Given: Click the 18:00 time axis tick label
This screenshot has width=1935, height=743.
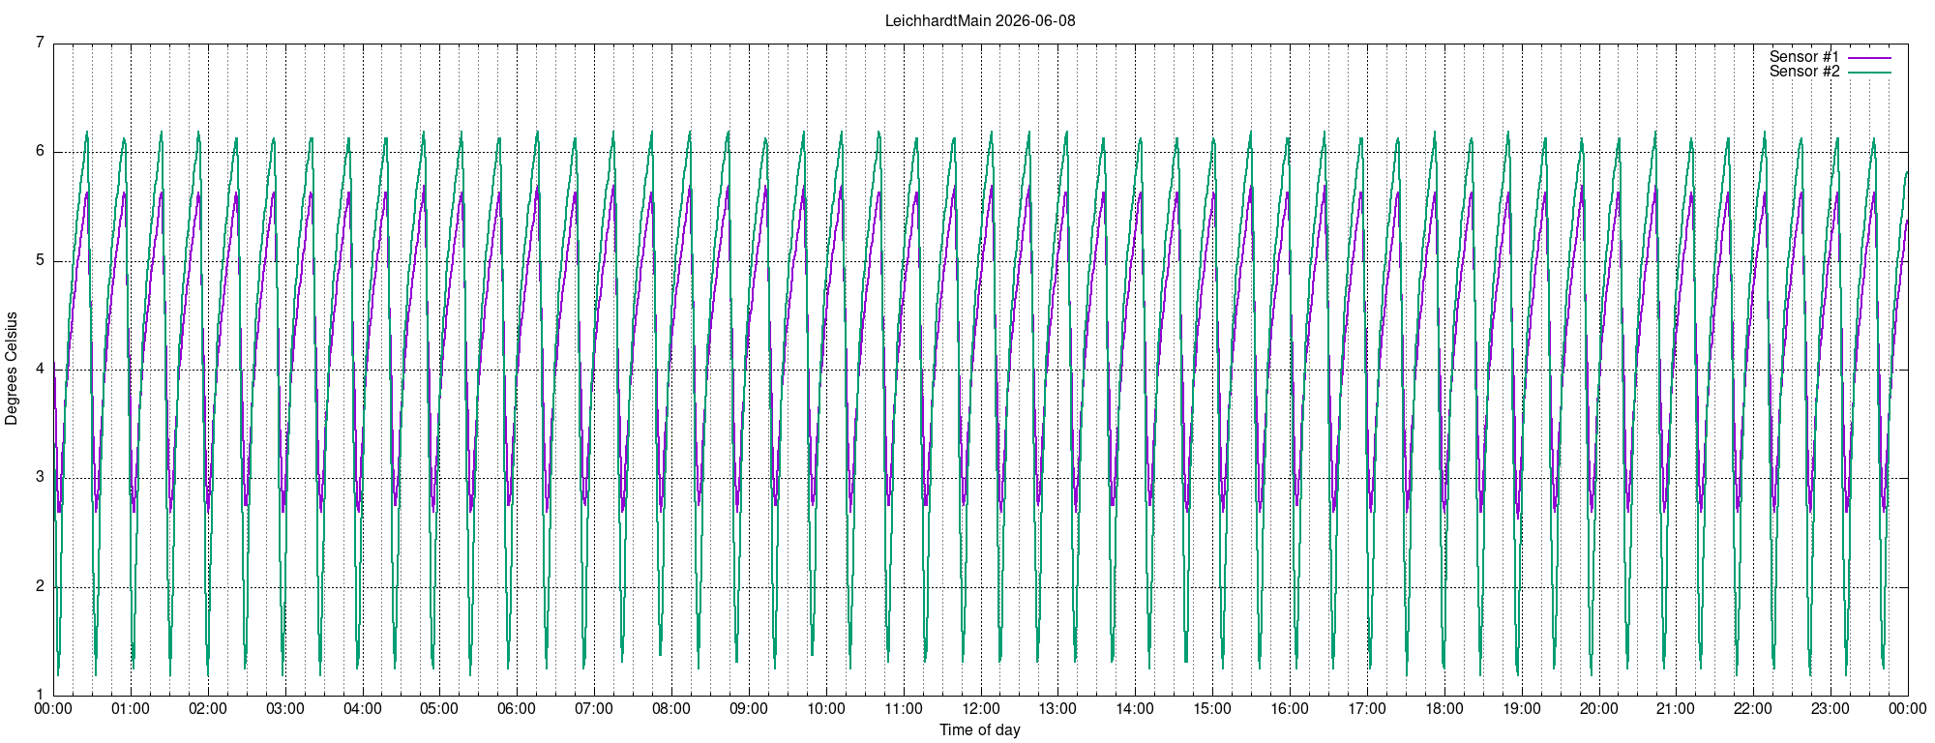Looking at the screenshot, I should [1444, 708].
